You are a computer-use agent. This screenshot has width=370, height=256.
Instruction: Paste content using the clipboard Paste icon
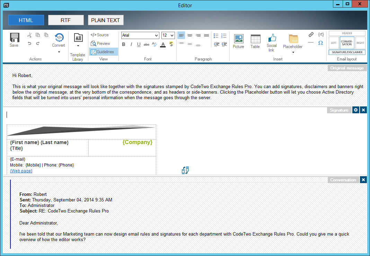click(46, 35)
